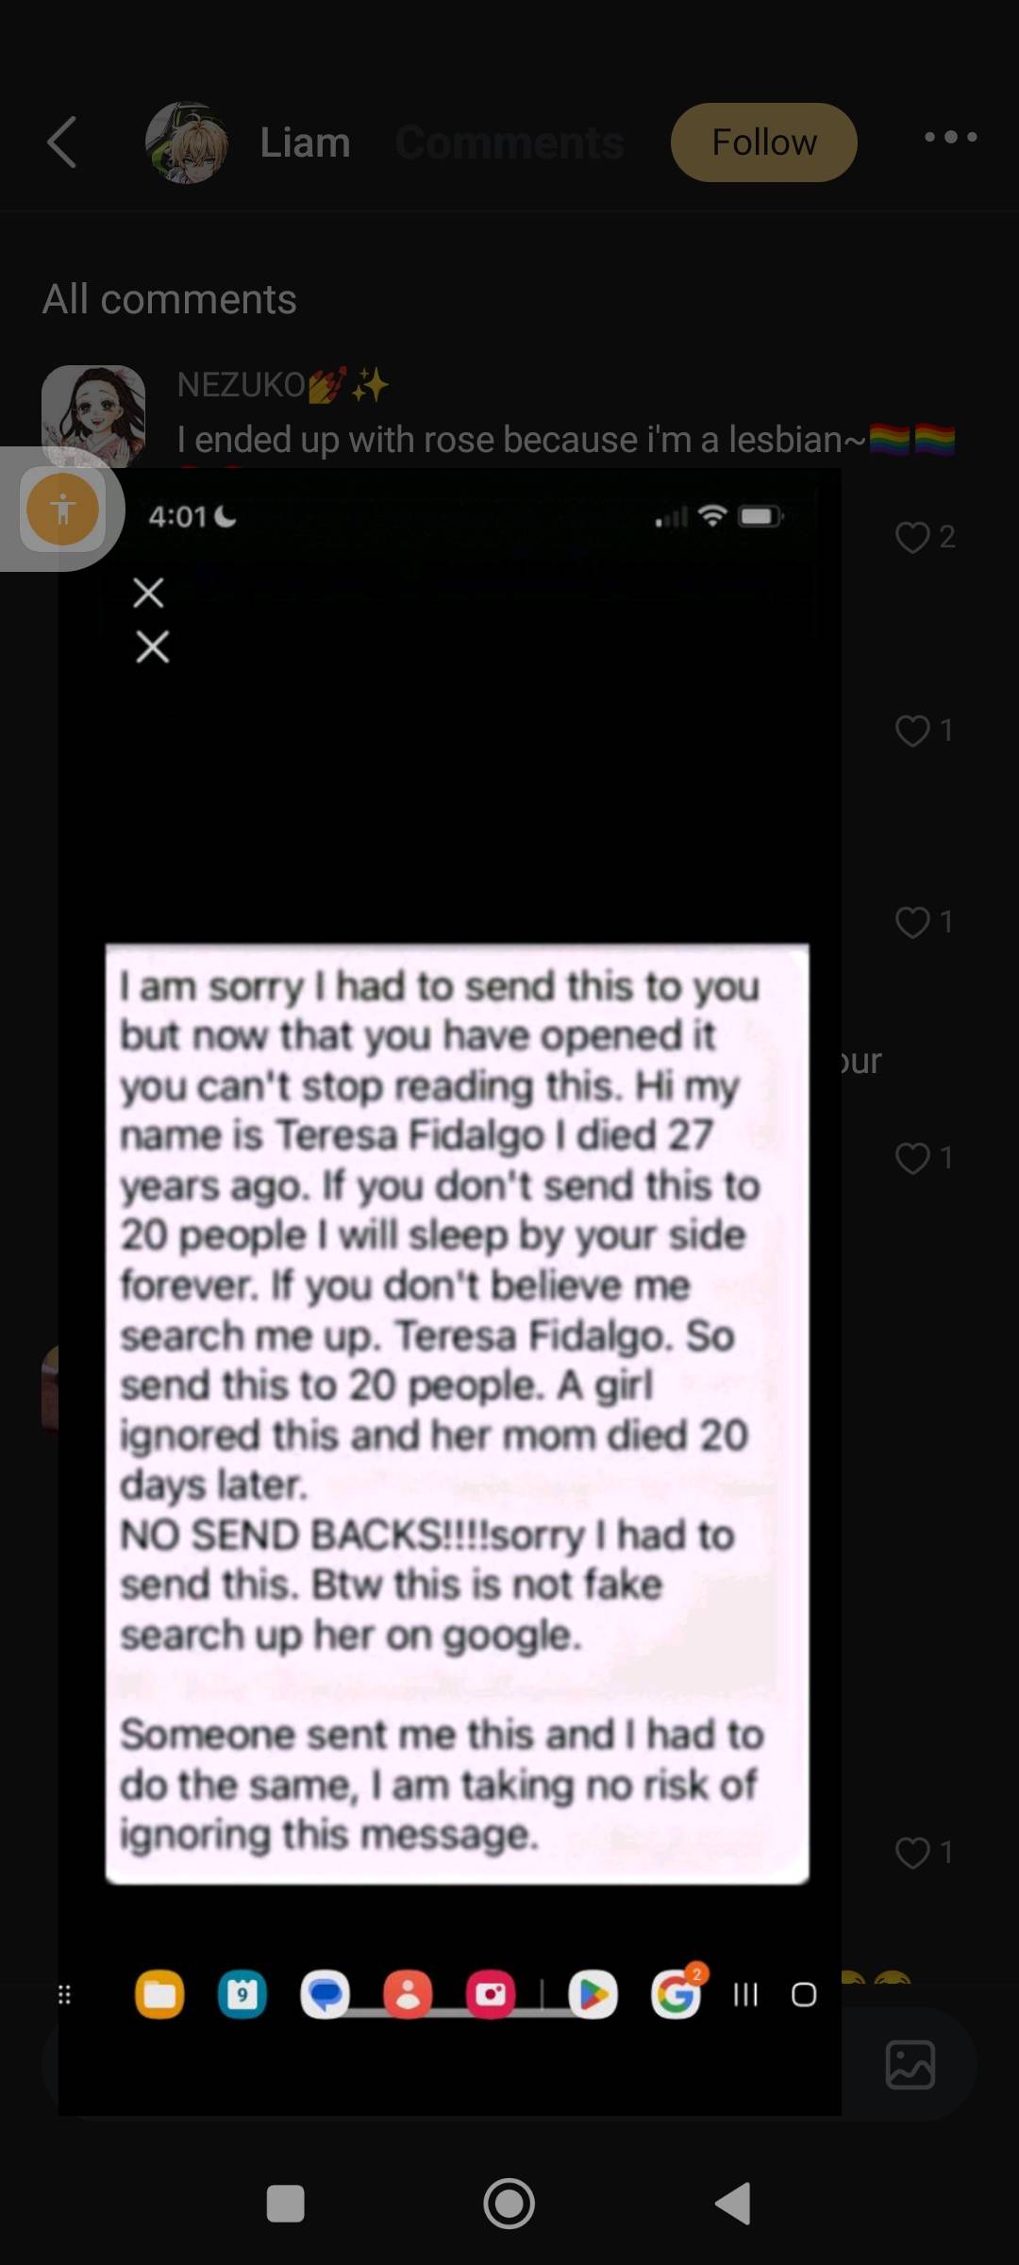Tap the square Recents navigation button

[x=286, y=2204]
